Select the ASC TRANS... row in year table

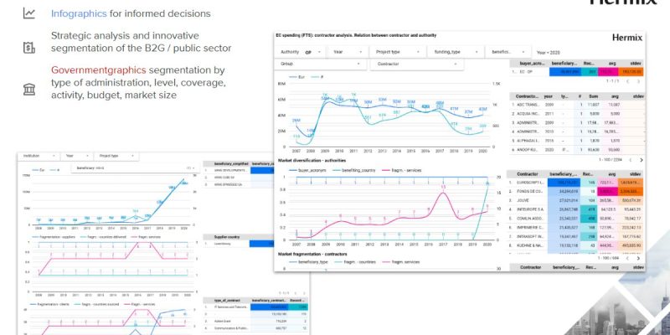point(578,105)
